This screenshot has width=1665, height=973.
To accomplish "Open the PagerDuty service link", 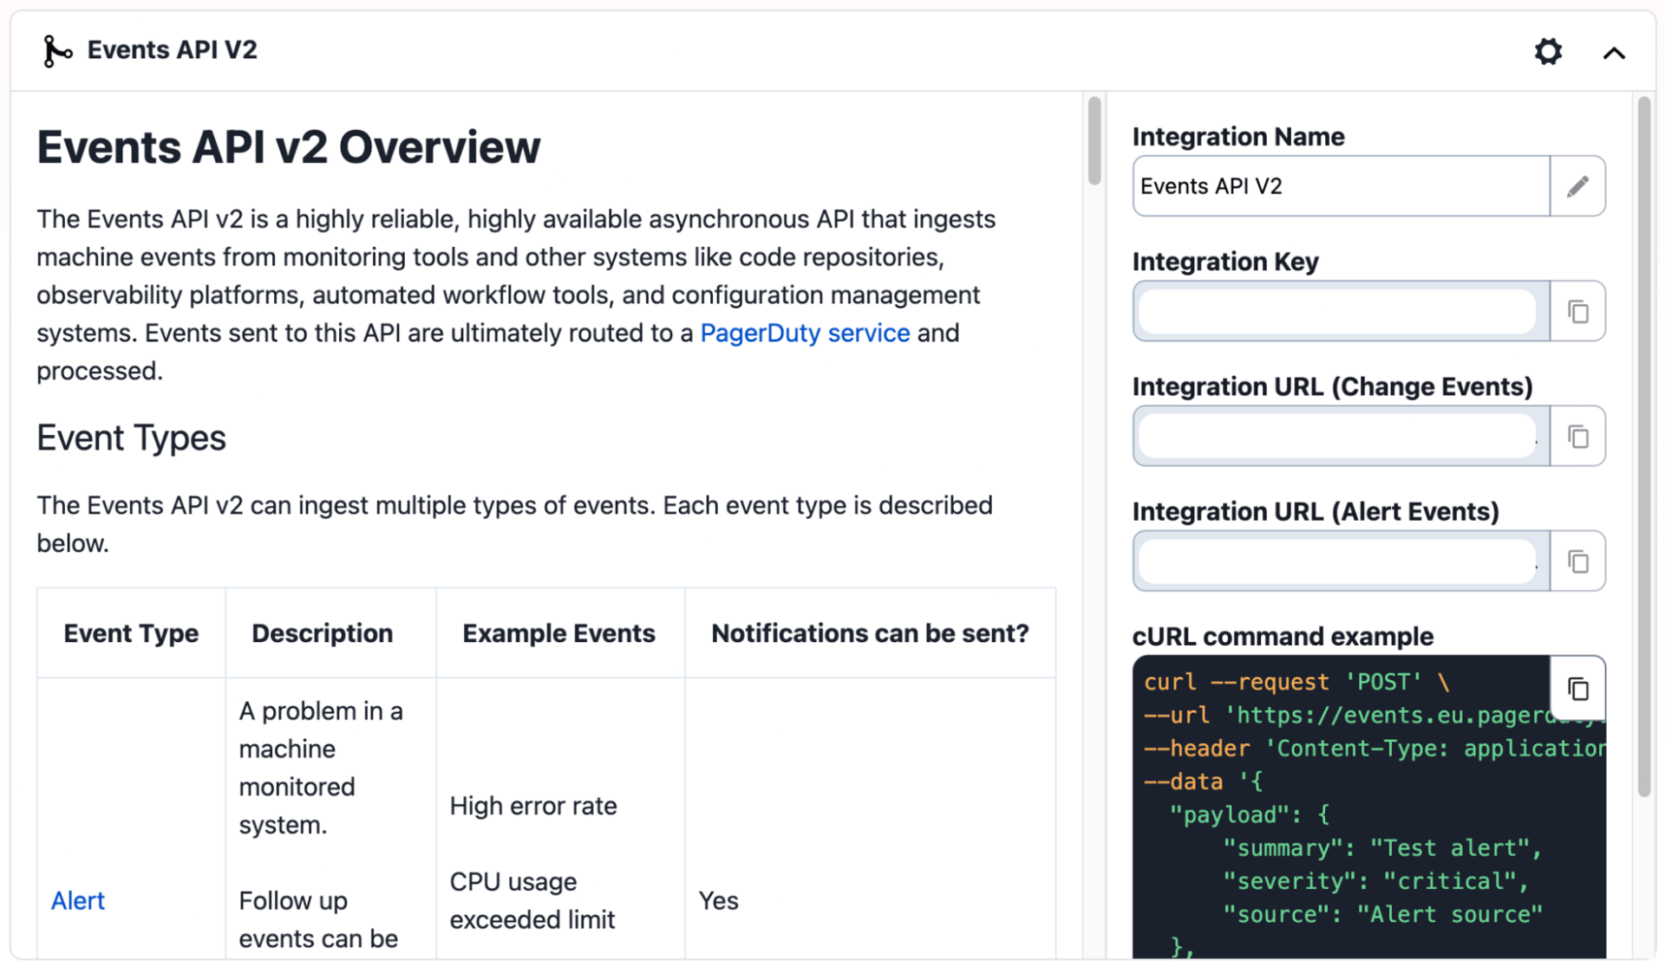I will (x=805, y=333).
